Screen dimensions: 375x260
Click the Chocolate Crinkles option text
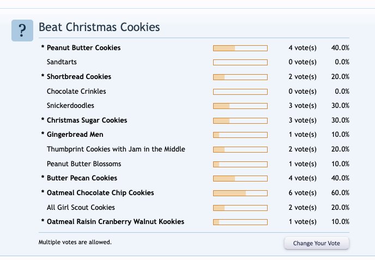click(x=76, y=92)
